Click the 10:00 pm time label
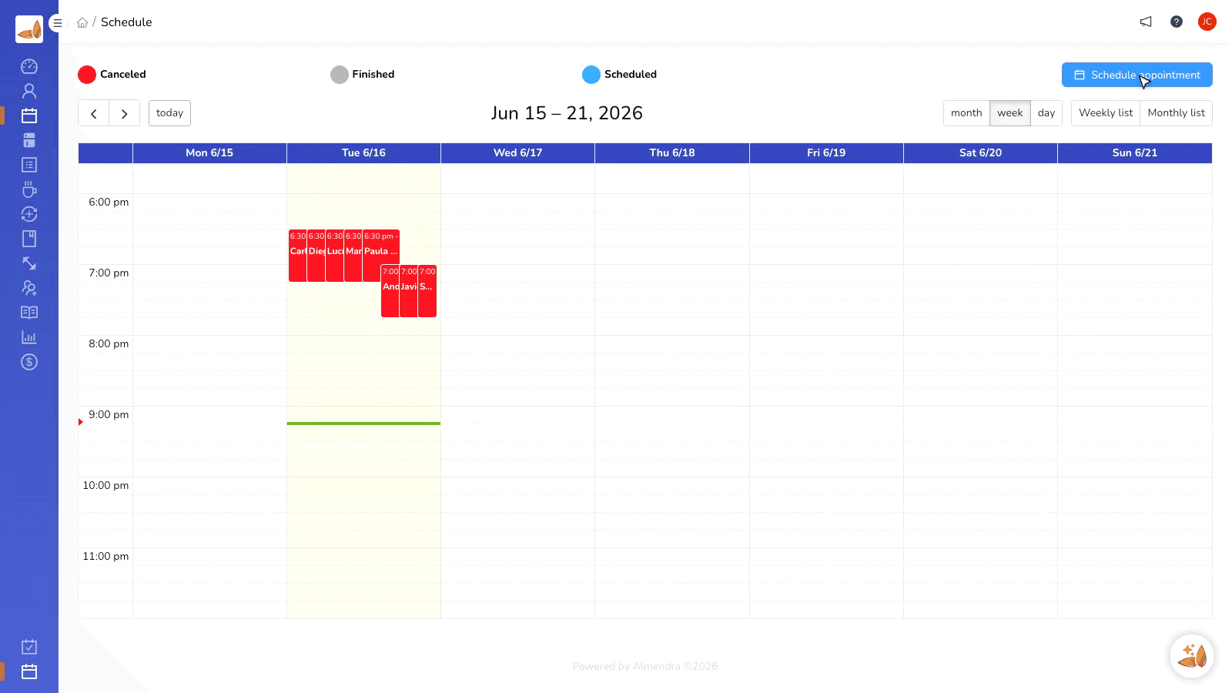Image resolution: width=1232 pixels, height=693 pixels. 105,486
